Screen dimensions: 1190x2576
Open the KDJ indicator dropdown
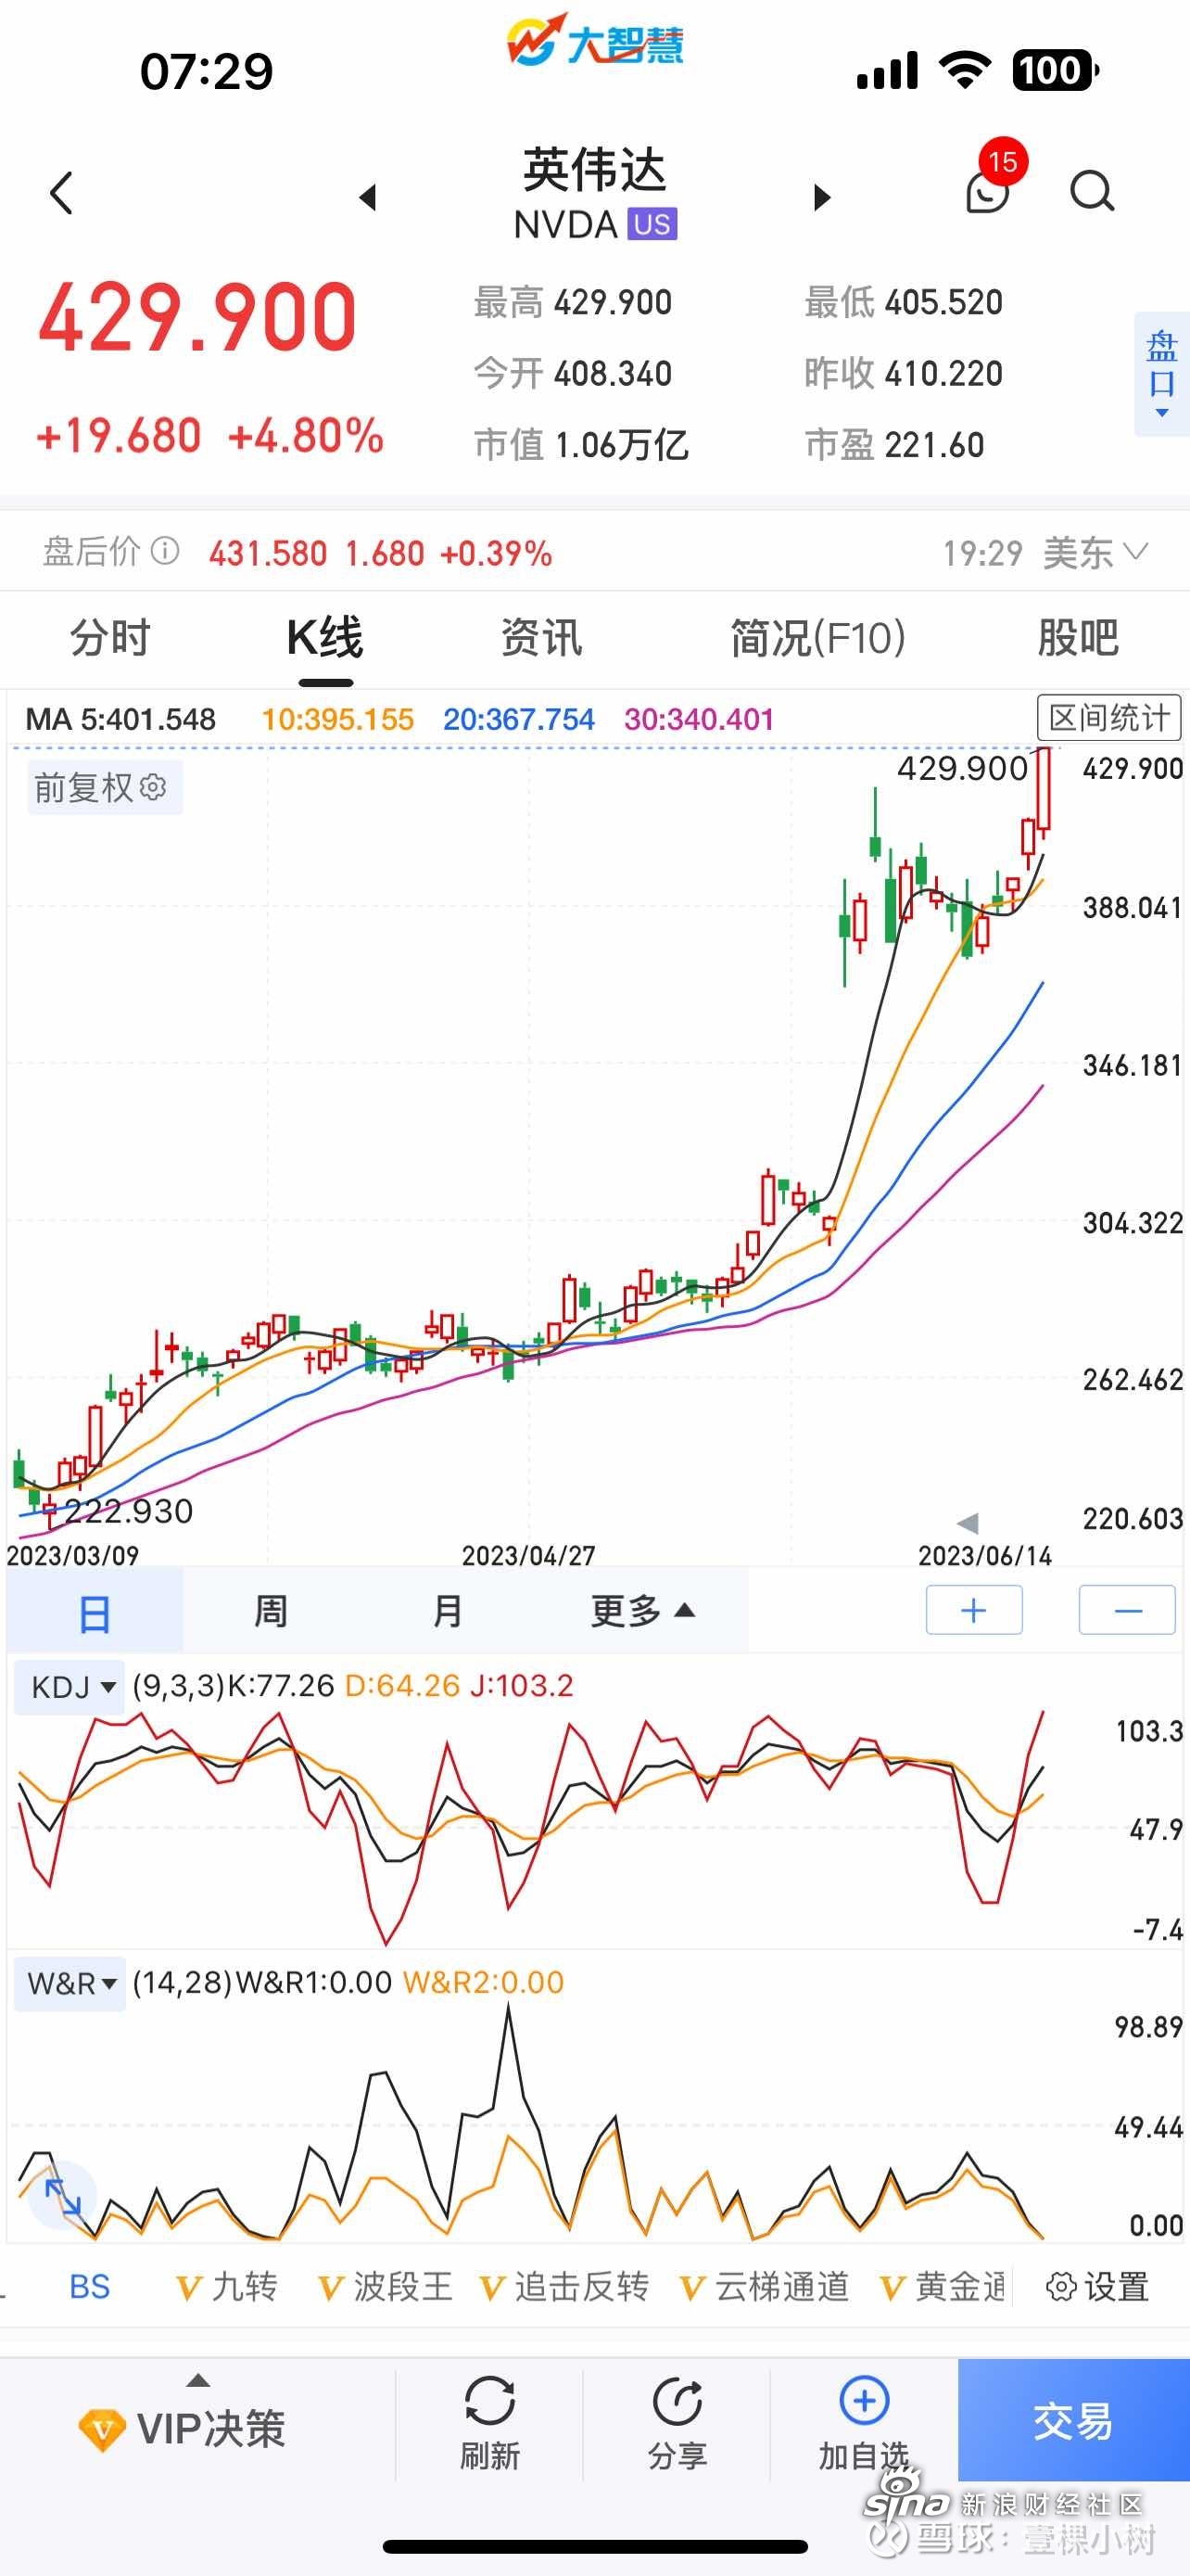click(x=70, y=1687)
